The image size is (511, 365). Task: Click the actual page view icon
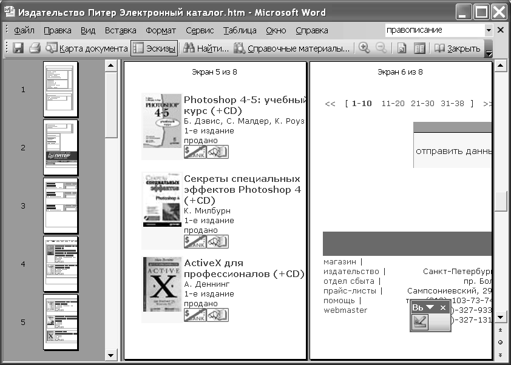(x=402, y=49)
